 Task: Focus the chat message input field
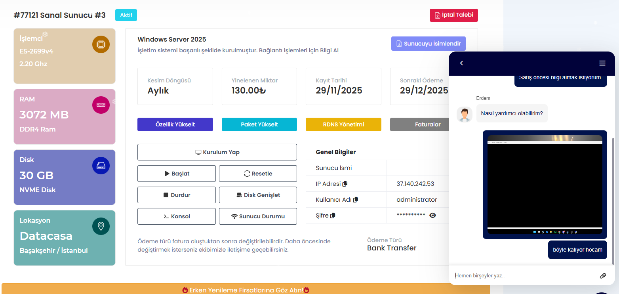pos(525,276)
